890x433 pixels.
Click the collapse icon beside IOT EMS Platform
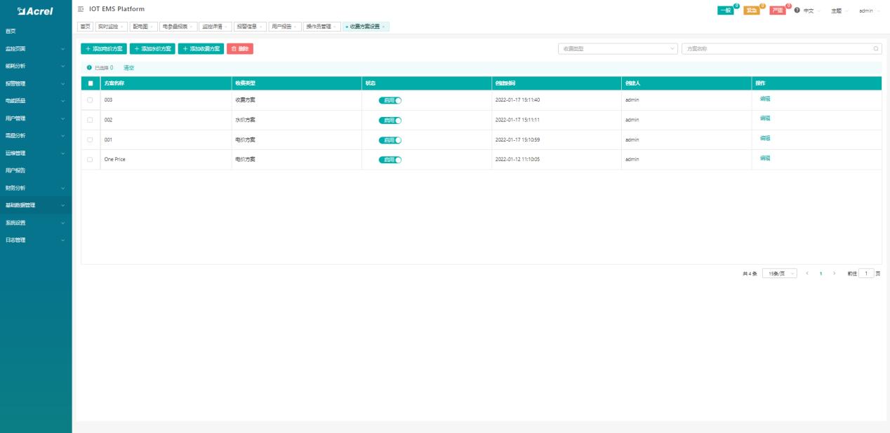pos(82,9)
